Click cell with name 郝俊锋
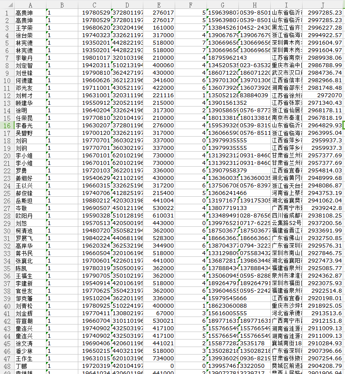345x374 pixels. point(30,193)
